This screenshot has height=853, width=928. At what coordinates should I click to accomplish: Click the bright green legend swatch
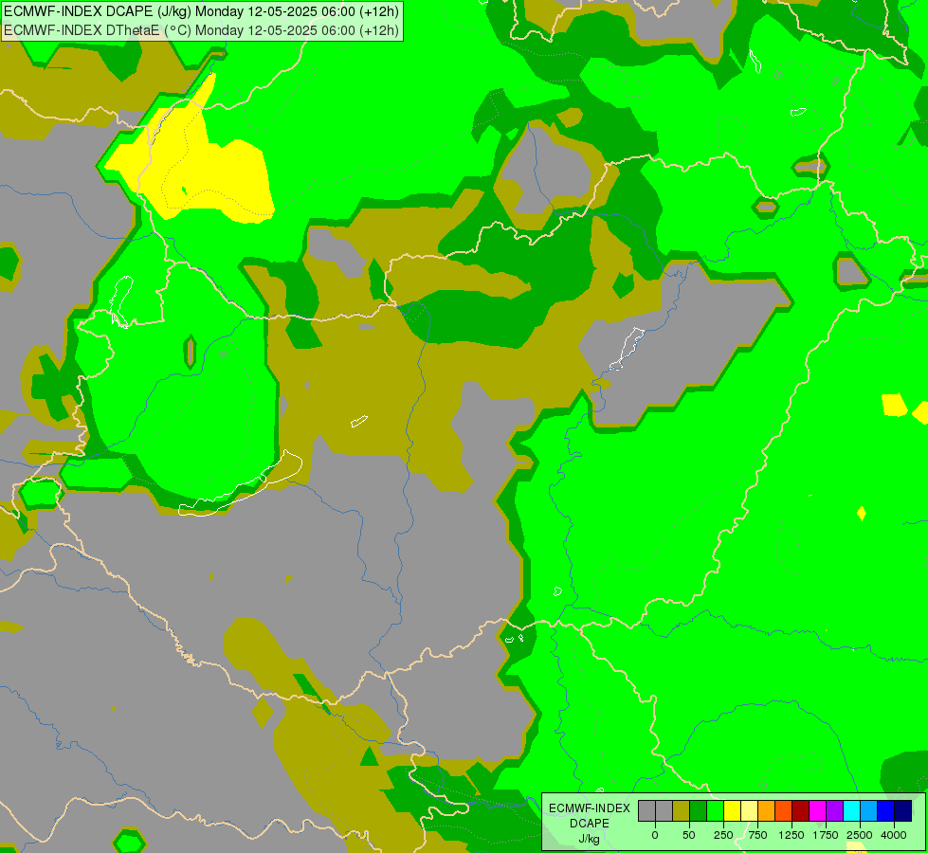[715, 811]
